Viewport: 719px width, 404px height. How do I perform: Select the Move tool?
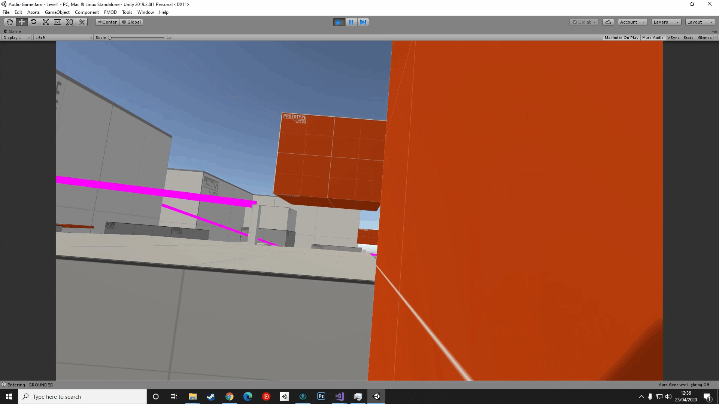coord(22,22)
